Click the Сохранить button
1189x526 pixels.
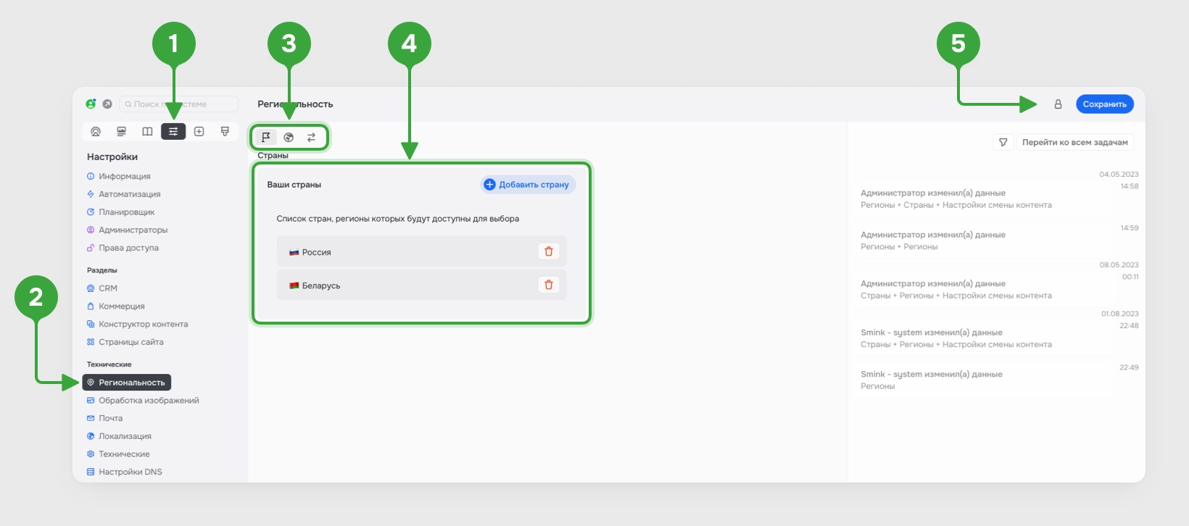(x=1104, y=104)
